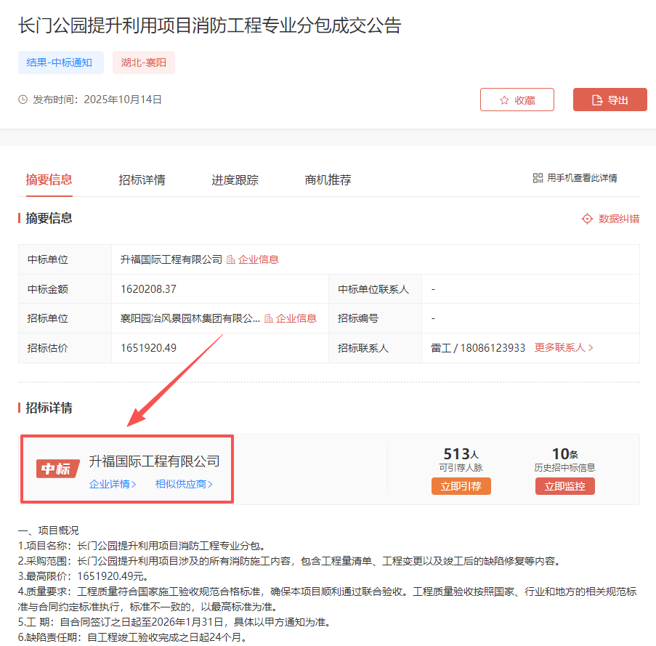Click the clock icon beside 发布时间
This screenshot has height=646, width=656.
[x=23, y=100]
